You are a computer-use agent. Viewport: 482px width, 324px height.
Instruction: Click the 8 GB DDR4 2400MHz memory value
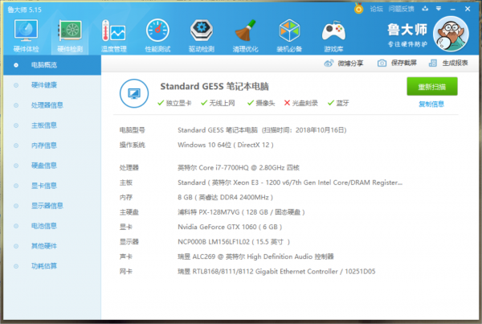pyautogui.click(x=225, y=197)
